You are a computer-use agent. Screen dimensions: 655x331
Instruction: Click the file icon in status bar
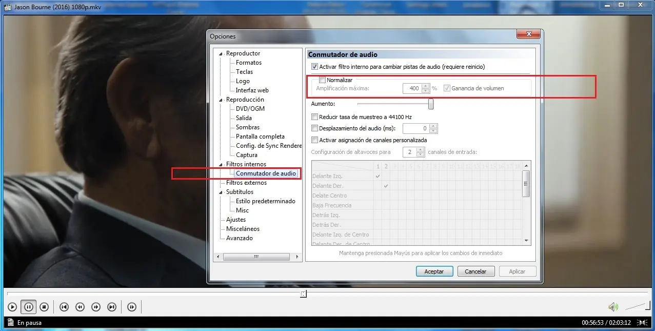(x=10, y=322)
